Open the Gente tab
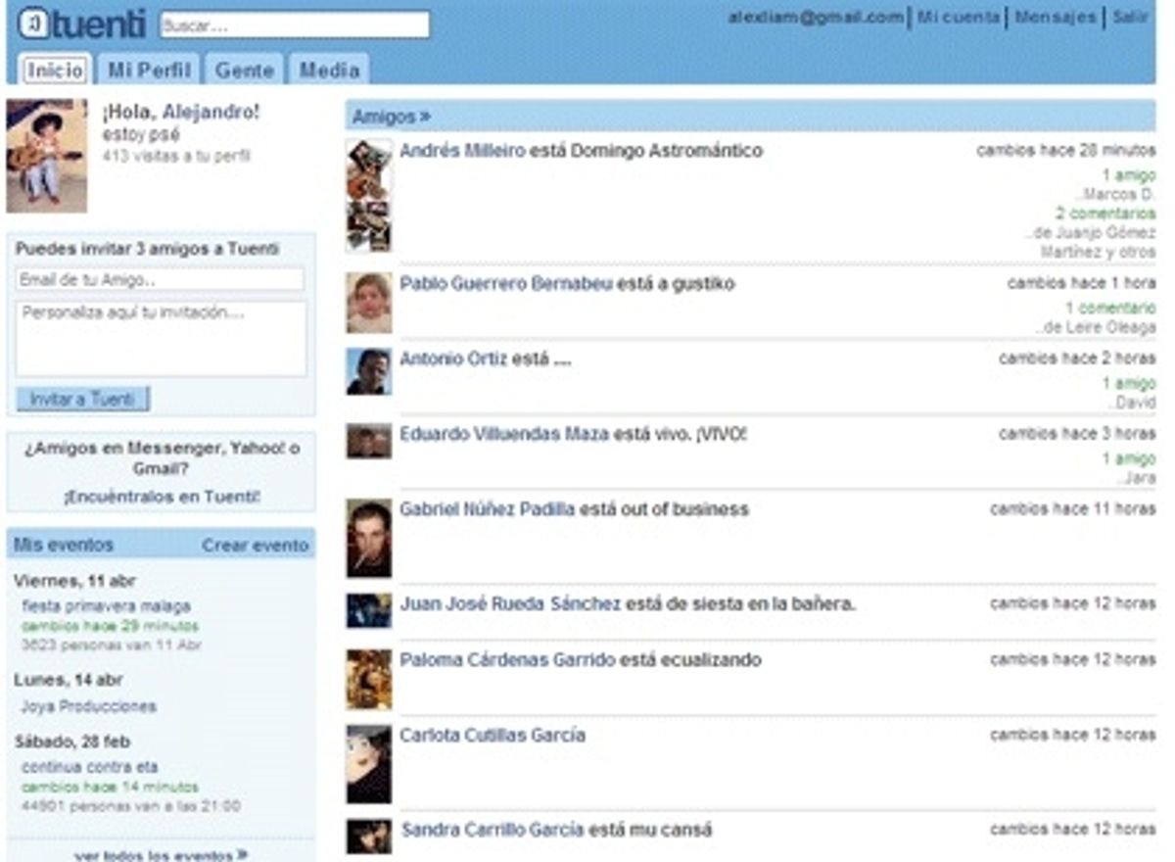 point(245,70)
